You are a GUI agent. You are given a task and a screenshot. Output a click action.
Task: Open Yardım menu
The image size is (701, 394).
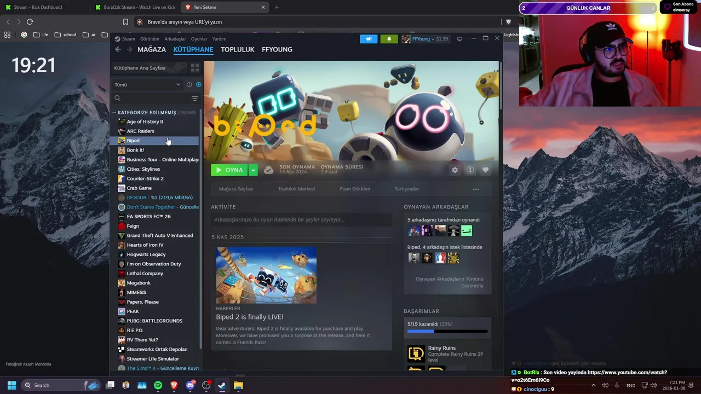point(219,39)
